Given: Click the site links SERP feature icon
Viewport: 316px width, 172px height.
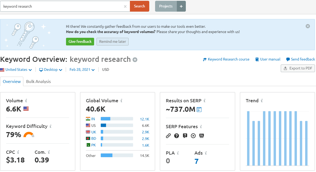Looking at the screenshot, I should tap(168, 136).
